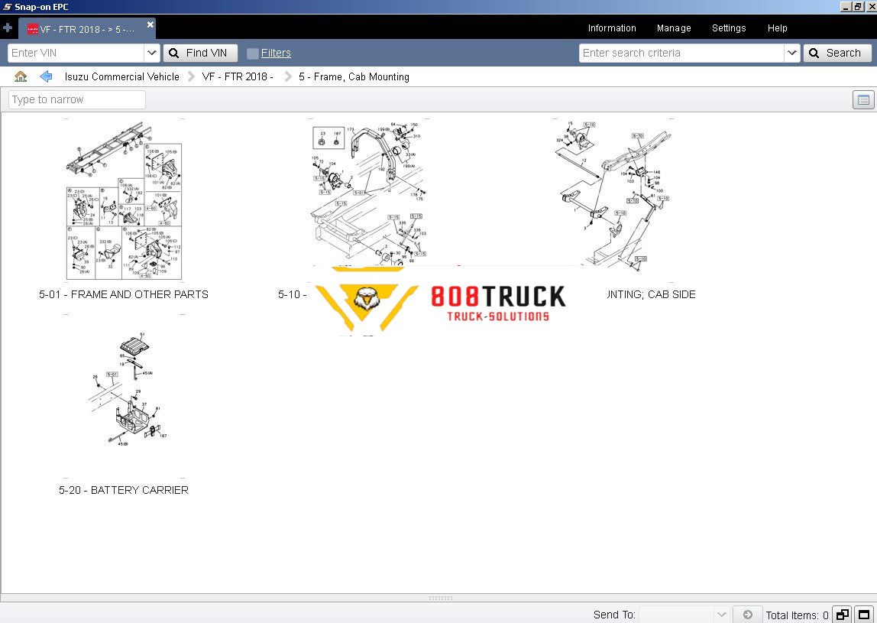Click the checkbox beside the Filters label
The width and height of the screenshot is (877, 623).
click(252, 53)
